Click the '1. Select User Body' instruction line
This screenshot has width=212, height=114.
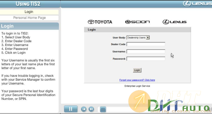tap(16, 37)
